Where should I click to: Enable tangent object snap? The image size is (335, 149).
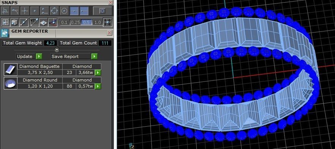(15, 11)
